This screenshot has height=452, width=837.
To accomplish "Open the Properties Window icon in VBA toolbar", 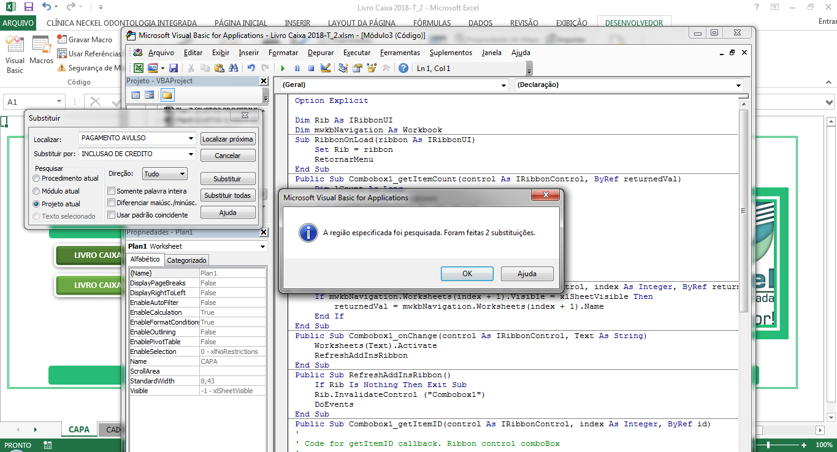I will (357, 68).
